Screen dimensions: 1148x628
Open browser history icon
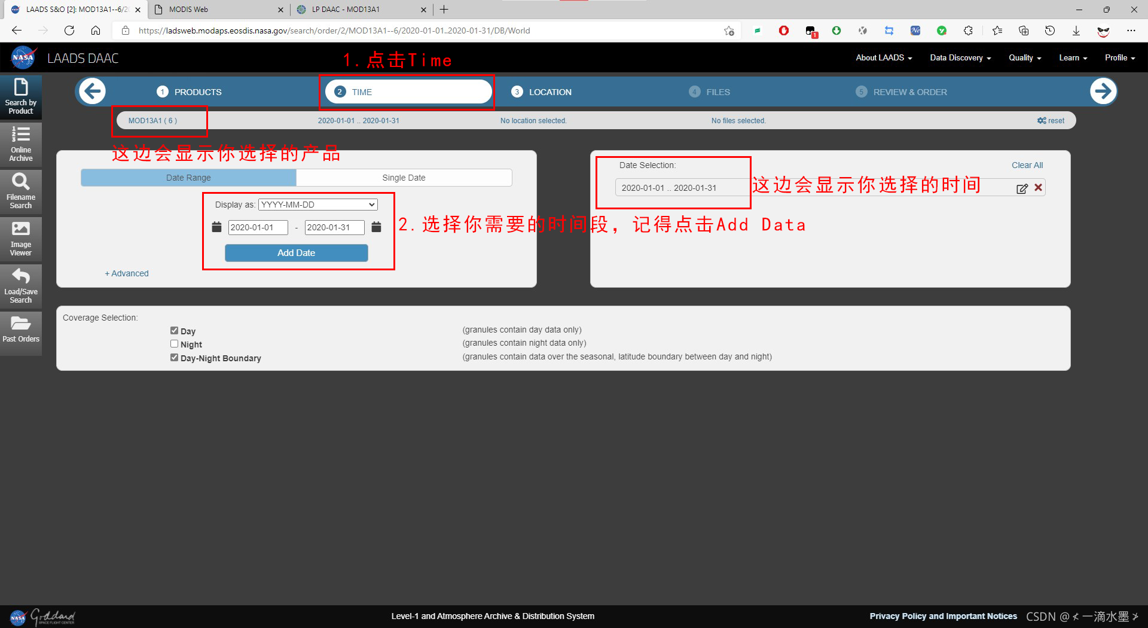1050,31
